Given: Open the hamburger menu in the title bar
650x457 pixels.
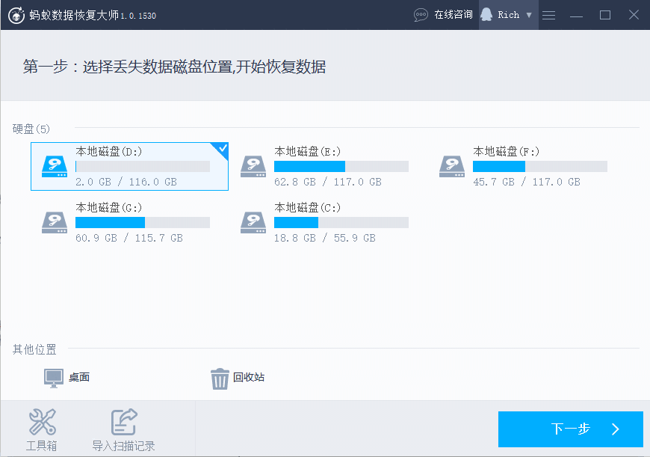Looking at the screenshot, I should tap(548, 14).
